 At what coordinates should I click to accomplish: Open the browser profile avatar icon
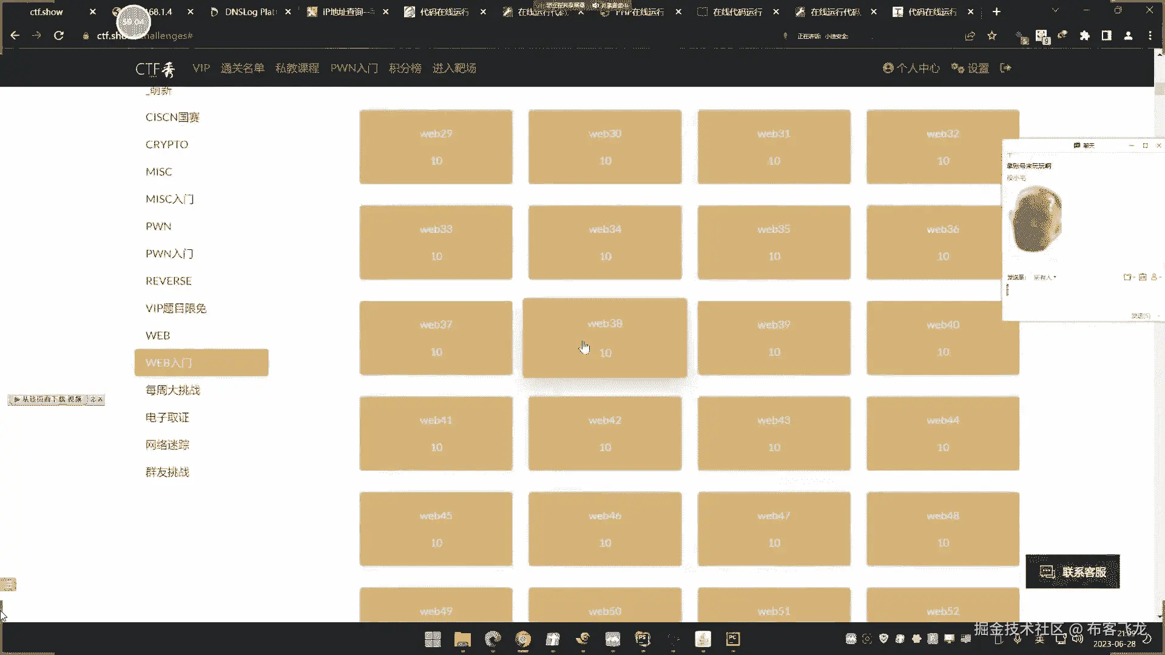pyautogui.click(x=1129, y=36)
